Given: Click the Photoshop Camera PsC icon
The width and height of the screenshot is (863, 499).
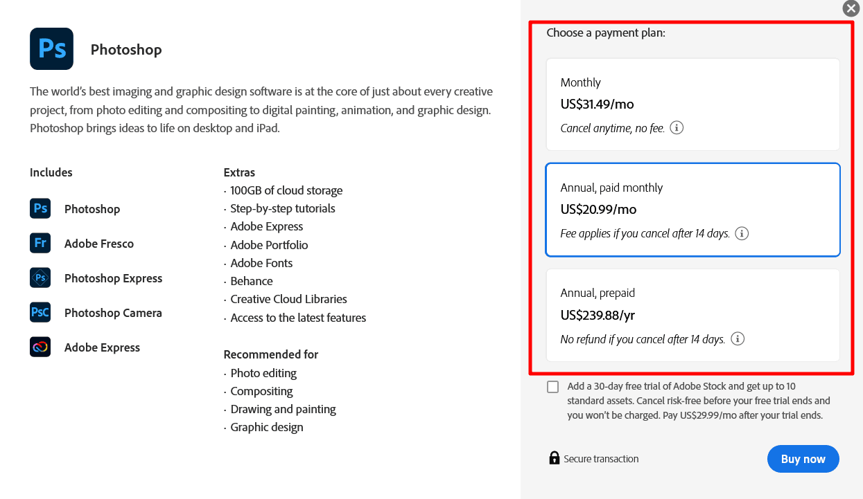Looking at the screenshot, I should pyautogui.click(x=40, y=312).
